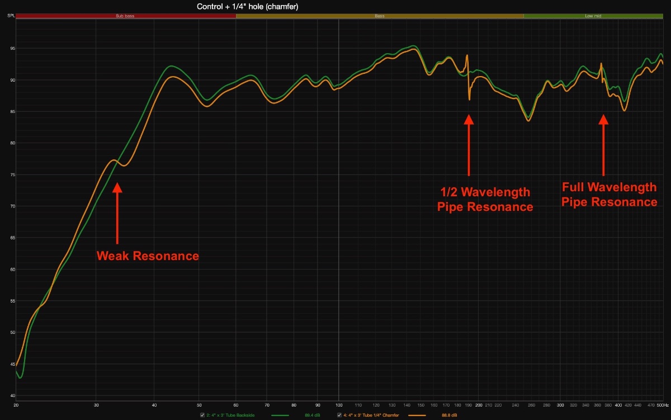Click the 1/2 Wavelength Pipe Resonance label
Screen dimensions: 671x420
[x=484, y=200]
